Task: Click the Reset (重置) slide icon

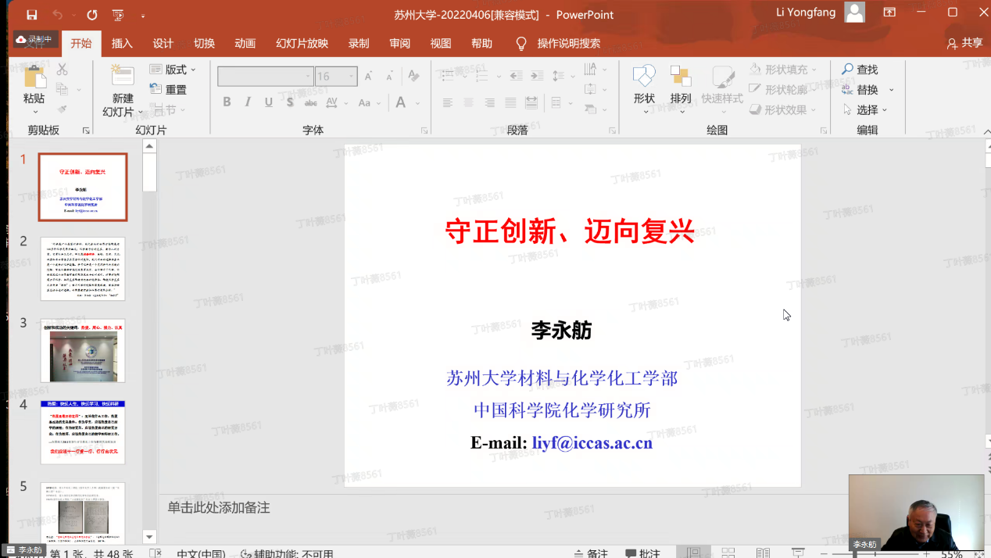Action: 156,90
